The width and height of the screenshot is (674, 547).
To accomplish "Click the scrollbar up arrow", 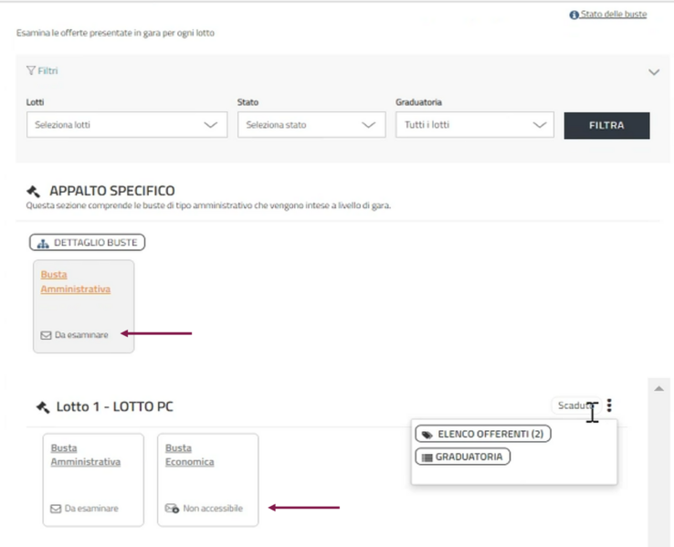I will pos(657,389).
